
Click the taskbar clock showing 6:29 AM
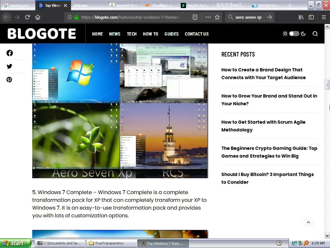pyautogui.click(x=318, y=243)
